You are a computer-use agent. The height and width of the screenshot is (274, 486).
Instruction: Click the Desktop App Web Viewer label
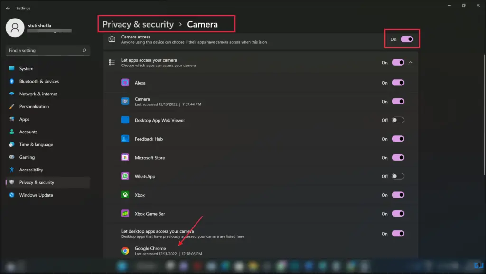[x=159, y=120]
